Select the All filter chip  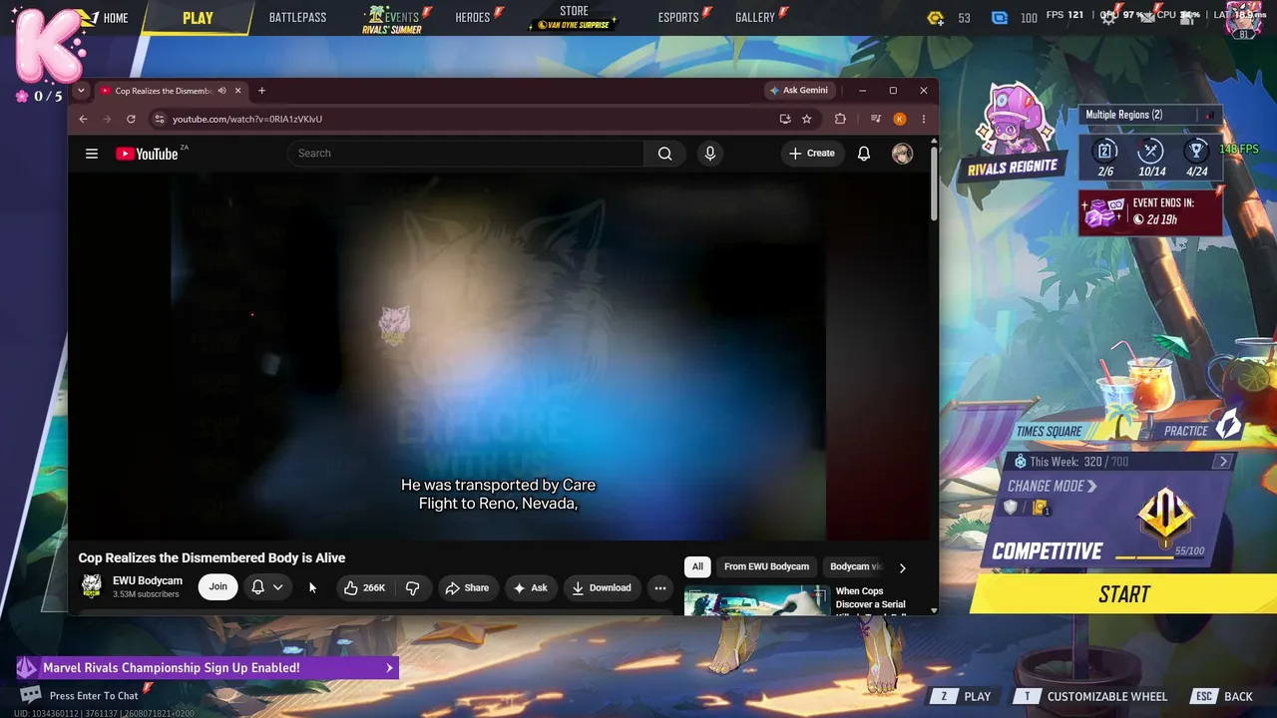click(697, 566)
